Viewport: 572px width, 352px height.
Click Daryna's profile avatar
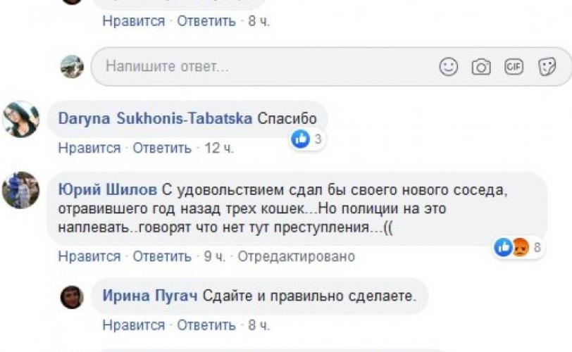point(20,119)
